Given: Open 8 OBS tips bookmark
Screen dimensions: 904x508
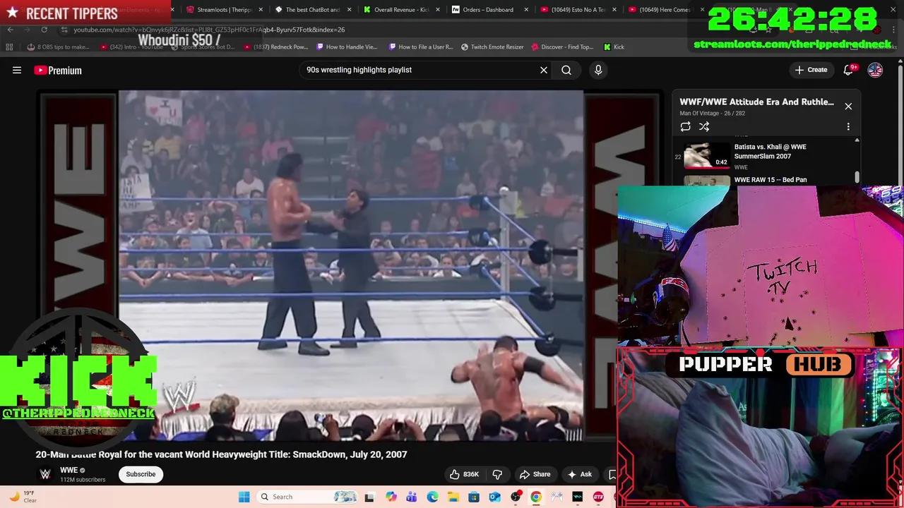Looking at the screenshot, I should point(58,47).
